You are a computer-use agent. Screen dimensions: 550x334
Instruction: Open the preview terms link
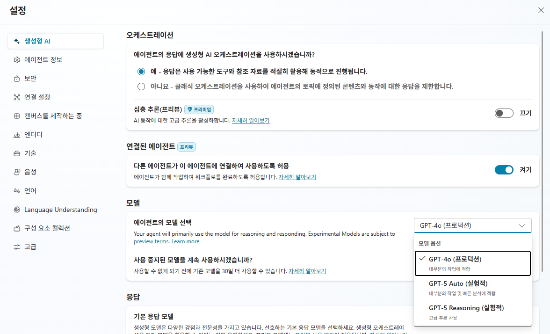point(151,241)
